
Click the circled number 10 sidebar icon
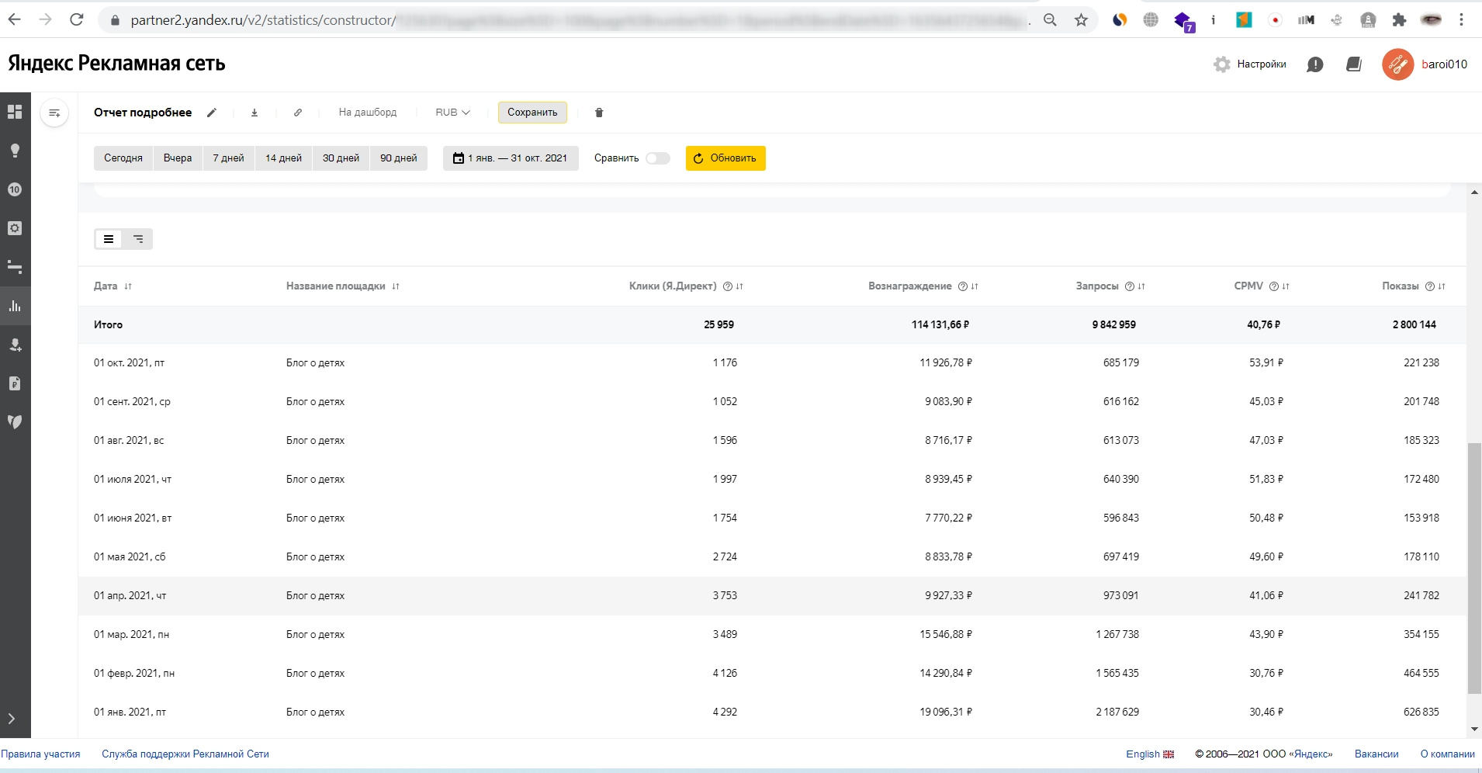[x=15, y=189]
